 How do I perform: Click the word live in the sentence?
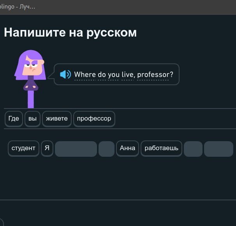(x=128, y=74)
